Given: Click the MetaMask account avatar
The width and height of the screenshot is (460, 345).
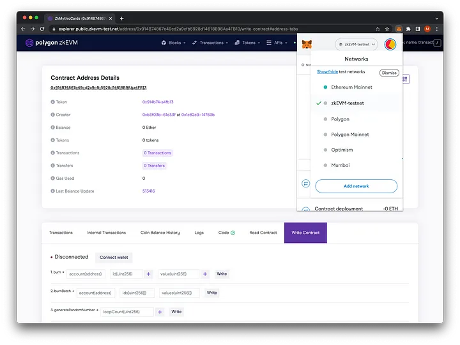Looking at the screenshot, I should 390,45.
